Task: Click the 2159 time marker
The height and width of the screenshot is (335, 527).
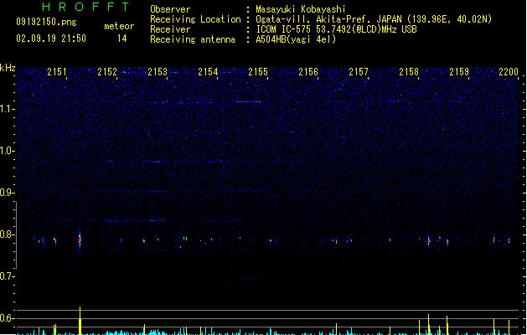Action: [x=459, y=72]
